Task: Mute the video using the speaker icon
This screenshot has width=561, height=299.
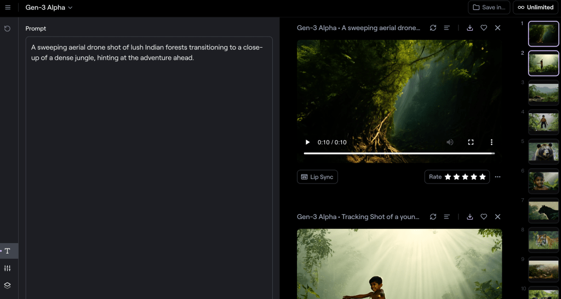Action: [x=450, y=142]
